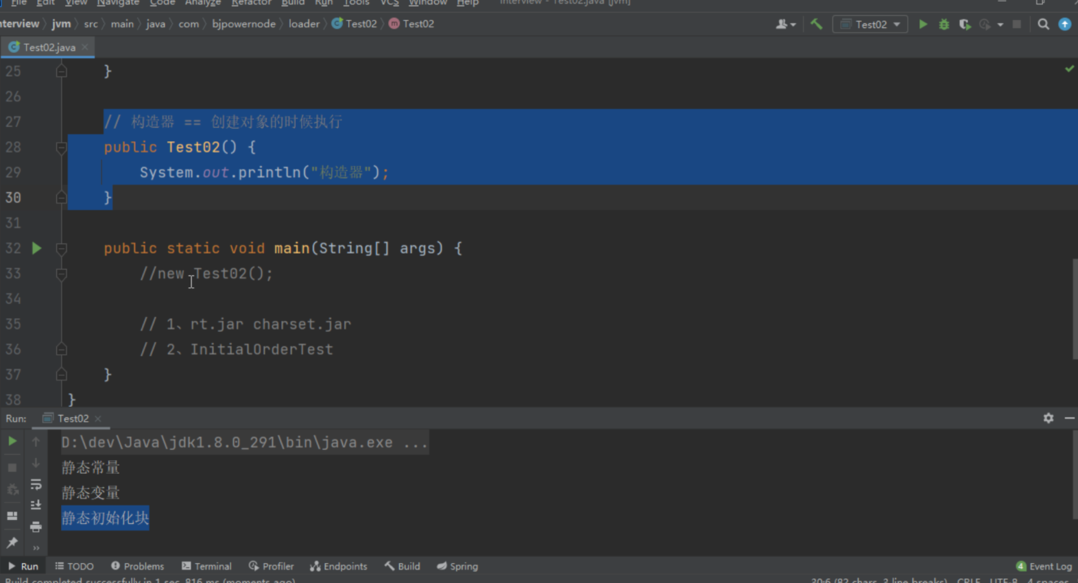
Task: Open the Test02 run configuration dropdown
Action: [870, 24]
